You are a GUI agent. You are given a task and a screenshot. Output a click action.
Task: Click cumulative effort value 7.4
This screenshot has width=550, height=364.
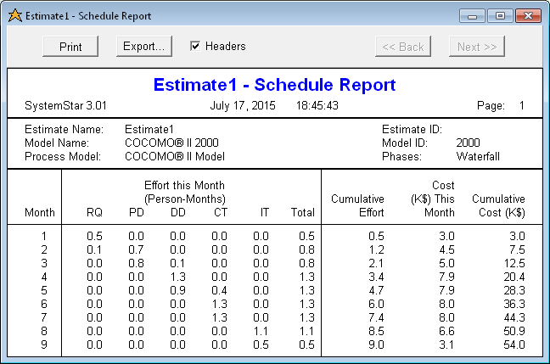(x=376, y=317)
